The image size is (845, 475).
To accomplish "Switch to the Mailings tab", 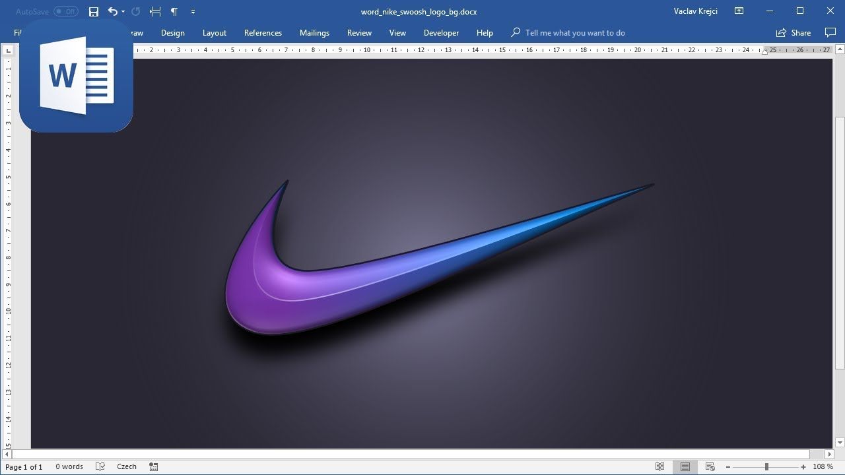I will (314, 32).
